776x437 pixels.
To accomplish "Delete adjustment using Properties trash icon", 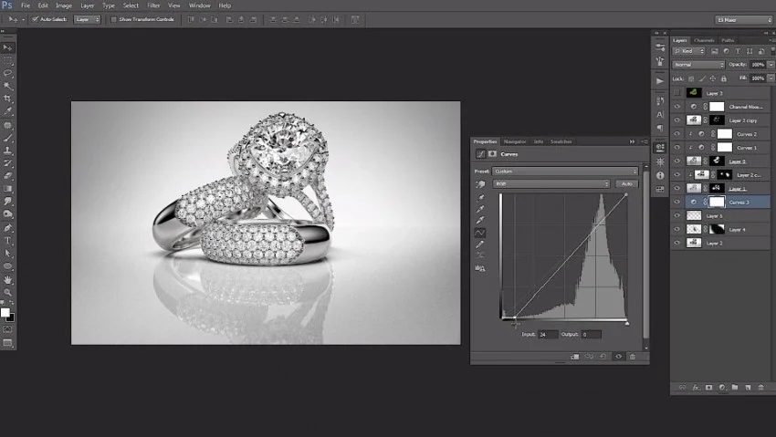I will point(634,357).
